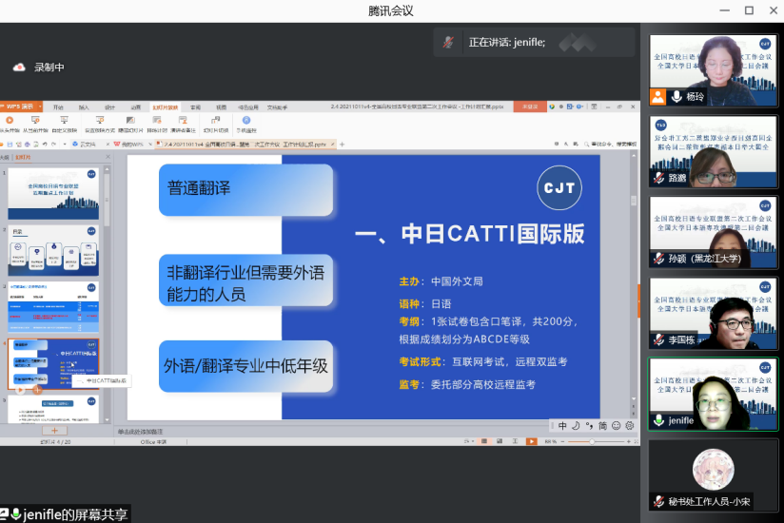Click thumbnail pane scroll up arrow

107,170
